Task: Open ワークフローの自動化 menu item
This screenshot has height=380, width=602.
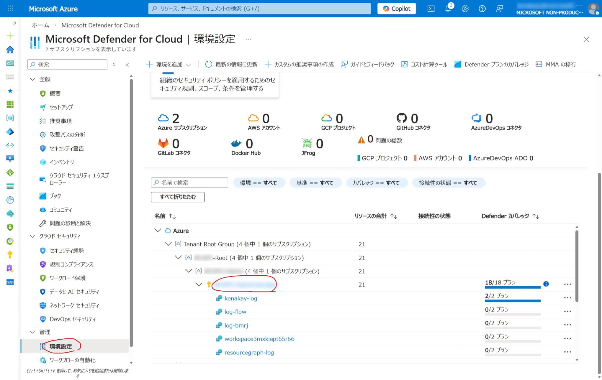Action: tap(71, 360)
